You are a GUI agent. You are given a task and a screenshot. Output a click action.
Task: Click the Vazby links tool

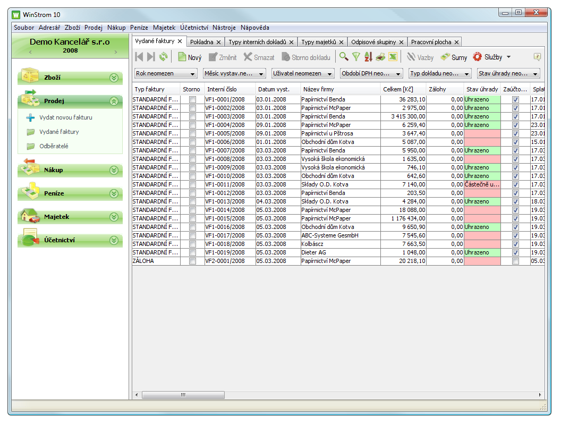coord(420,57)
